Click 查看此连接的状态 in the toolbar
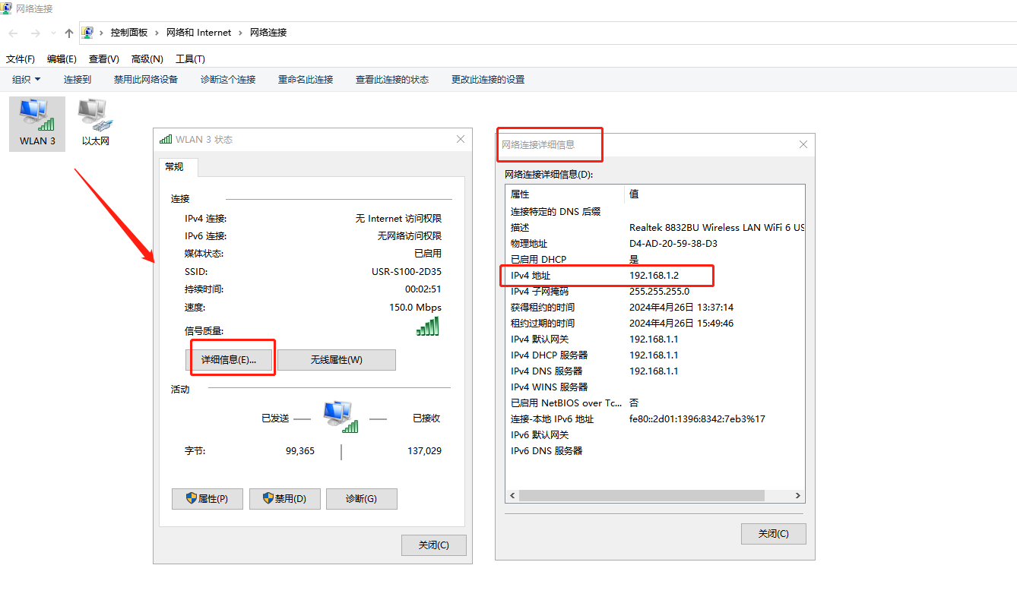The image size is (1017, 600). tap(392, 80)
